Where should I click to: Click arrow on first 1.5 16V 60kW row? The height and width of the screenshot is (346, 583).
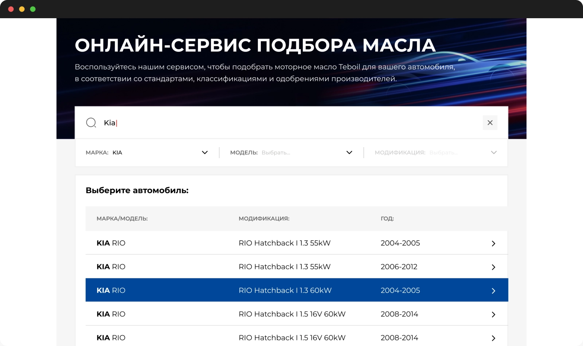493,314
